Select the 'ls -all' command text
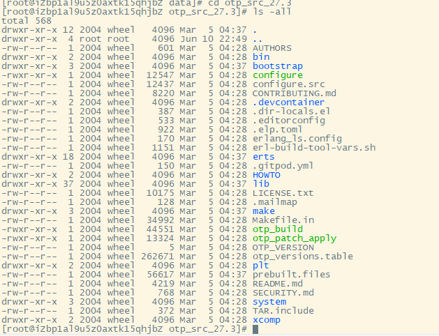 click(x=272, y=12)
